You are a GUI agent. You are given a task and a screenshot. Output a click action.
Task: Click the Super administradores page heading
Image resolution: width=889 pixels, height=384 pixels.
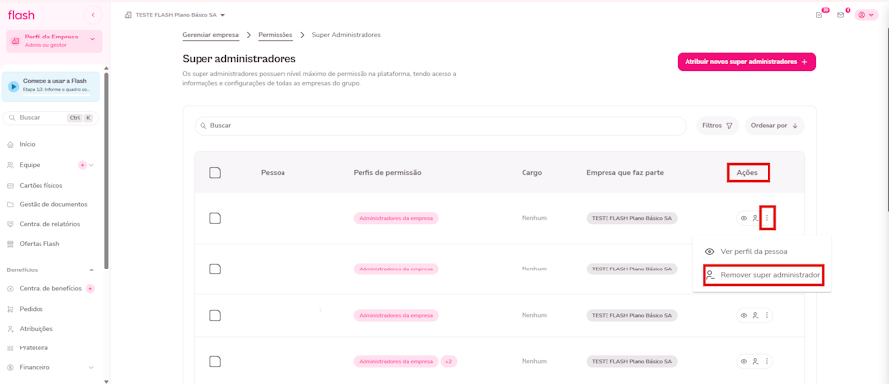239,59
